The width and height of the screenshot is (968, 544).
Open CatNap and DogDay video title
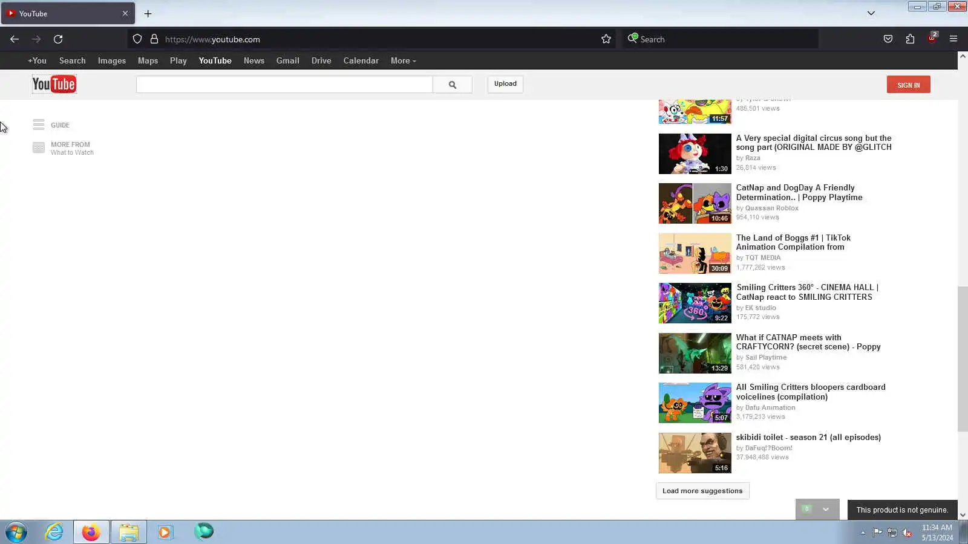click(x=799, y=192)
